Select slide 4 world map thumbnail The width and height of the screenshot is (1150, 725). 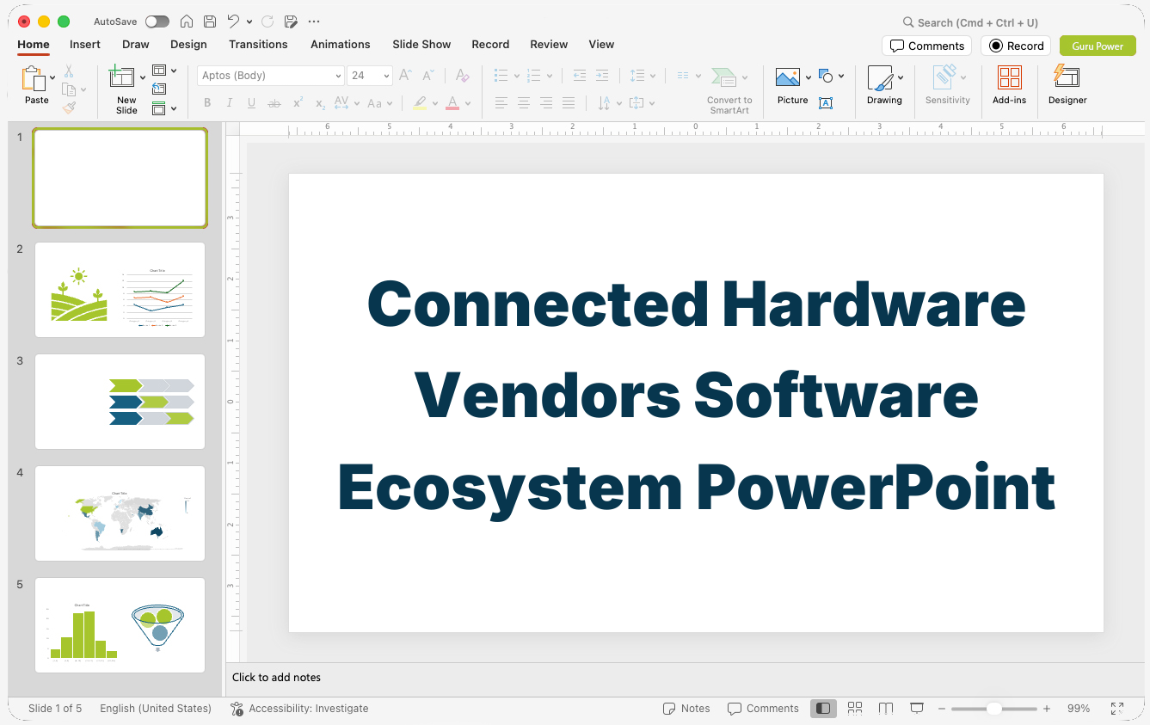120,513
